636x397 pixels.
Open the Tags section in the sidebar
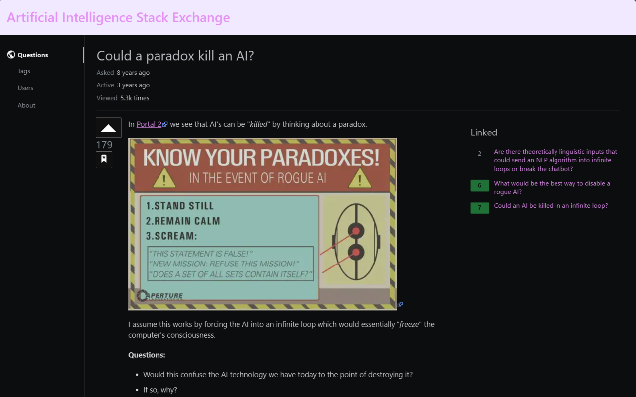pos(23,71)
